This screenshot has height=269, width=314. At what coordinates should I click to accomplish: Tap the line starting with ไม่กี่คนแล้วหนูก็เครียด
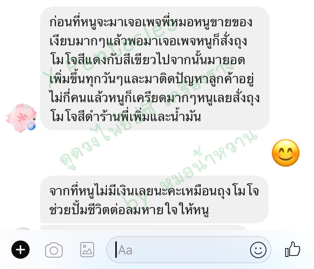click(155, 98)
